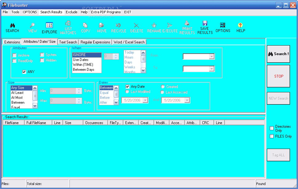Click the CRC column header
The height and width of the screenshot is (189, 298).
coord(207,123)
